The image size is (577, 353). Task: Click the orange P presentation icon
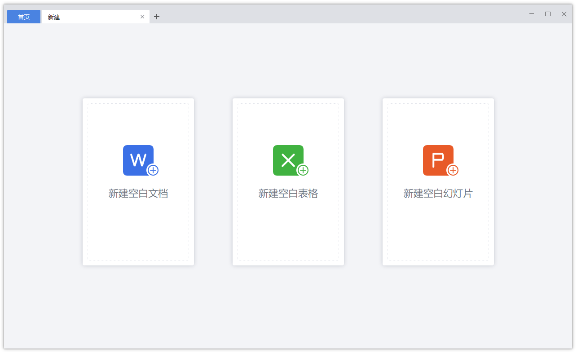click(x=438, y=160)
